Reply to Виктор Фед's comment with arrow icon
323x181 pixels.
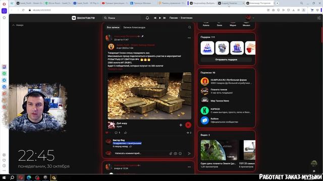coord(130,146)
